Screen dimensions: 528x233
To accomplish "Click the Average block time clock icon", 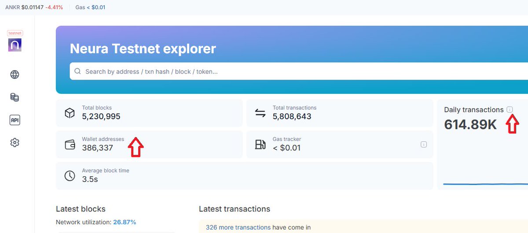I will [x=70, y=176].
